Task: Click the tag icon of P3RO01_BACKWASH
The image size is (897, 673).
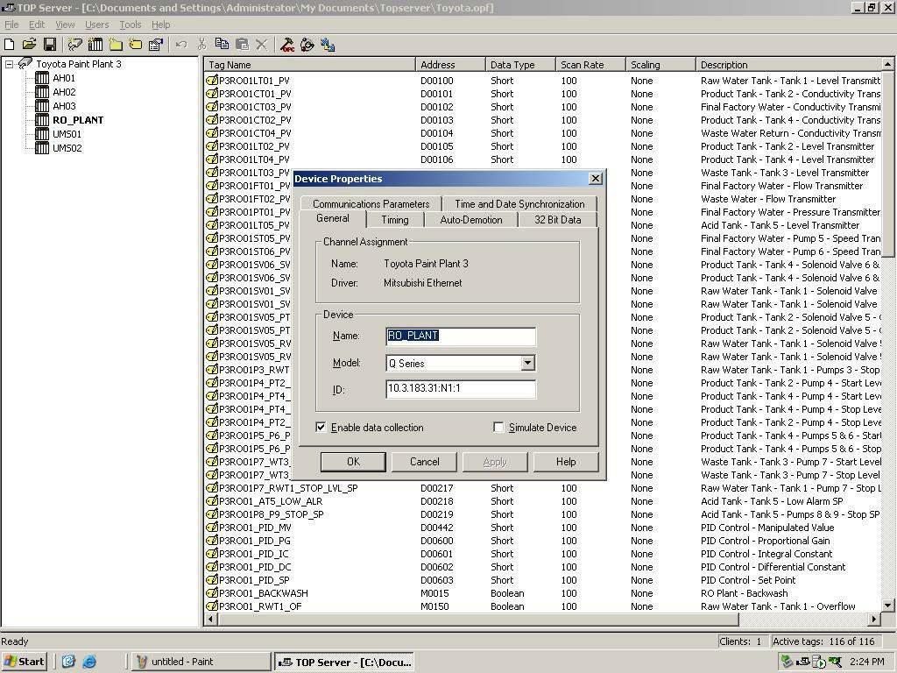Action: pos(212,593)
